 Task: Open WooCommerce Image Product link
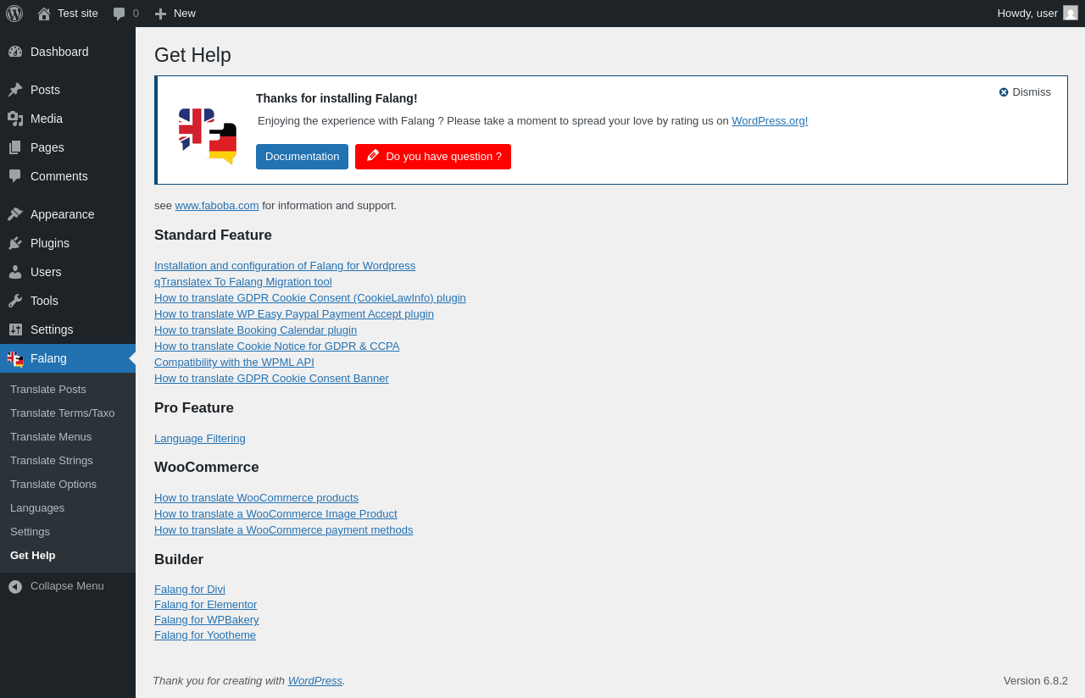click(x=275, y=514)
